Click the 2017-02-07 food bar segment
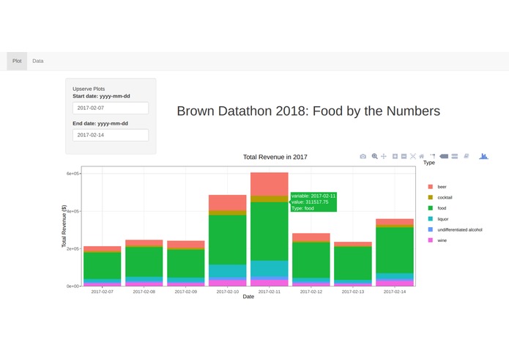509x362 pixels. [103, 265]
